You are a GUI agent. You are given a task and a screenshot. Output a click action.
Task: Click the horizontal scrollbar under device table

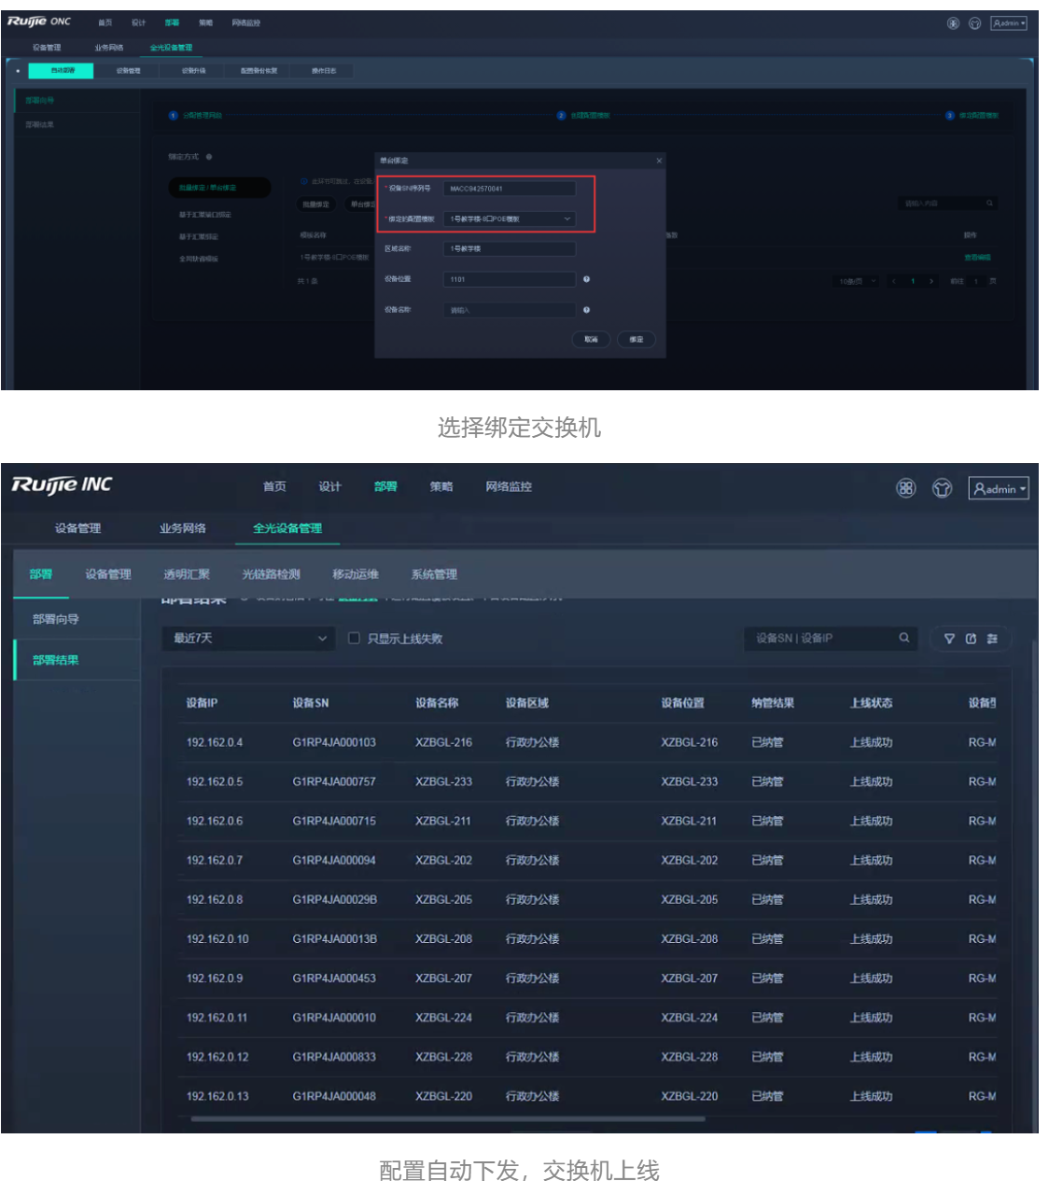(x=448, y=1118)
